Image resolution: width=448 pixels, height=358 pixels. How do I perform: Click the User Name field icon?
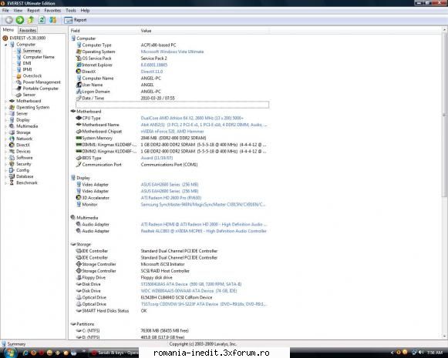click(x=79, y=85)
